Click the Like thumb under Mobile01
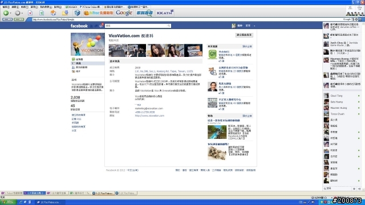 coord(220,61)
